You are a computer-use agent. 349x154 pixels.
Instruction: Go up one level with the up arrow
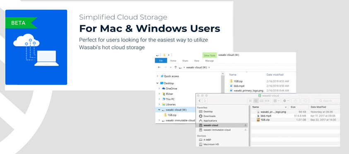pos(176,67)
